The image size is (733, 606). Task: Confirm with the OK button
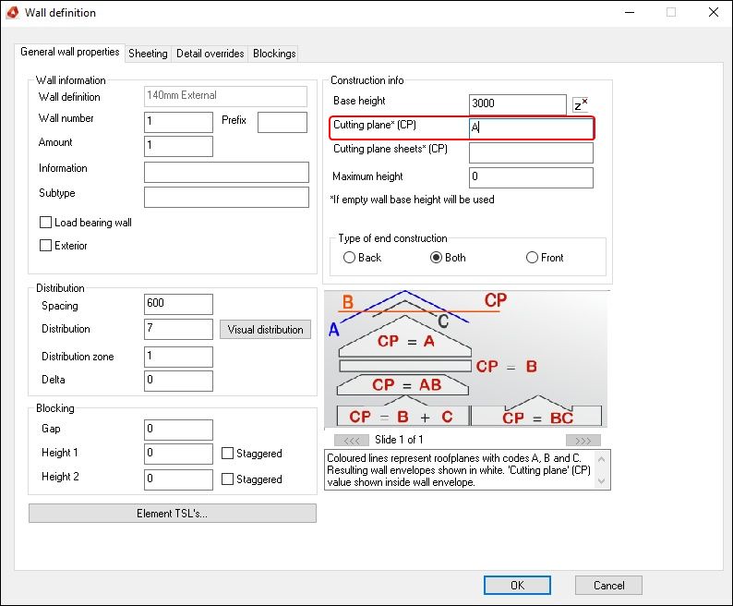click(x=517, y=586)
